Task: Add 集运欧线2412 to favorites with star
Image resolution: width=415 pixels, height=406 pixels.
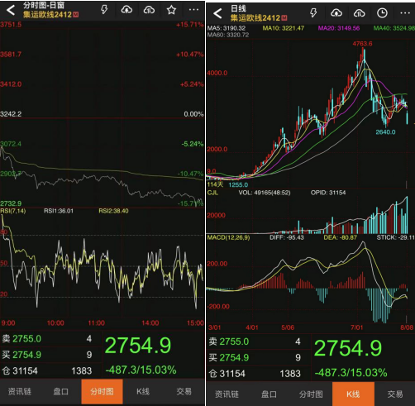Action: tap(171, 10)
